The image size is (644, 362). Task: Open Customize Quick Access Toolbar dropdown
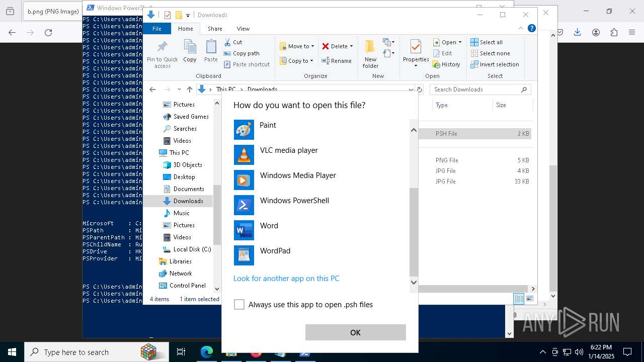(x=188, y=15)
